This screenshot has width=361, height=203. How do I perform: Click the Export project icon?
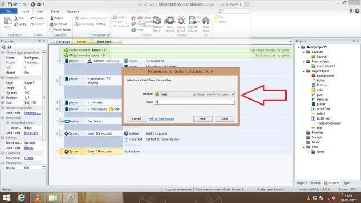[x=192, y=21]
